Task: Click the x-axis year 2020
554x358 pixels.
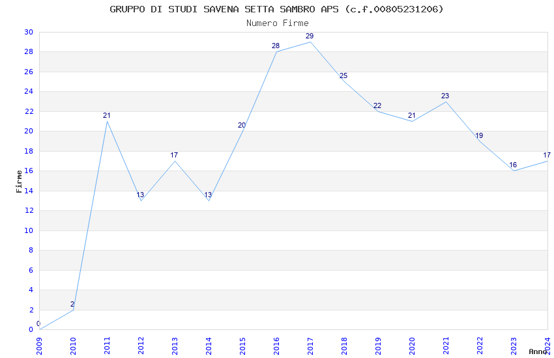Action: tap(413, 346)
